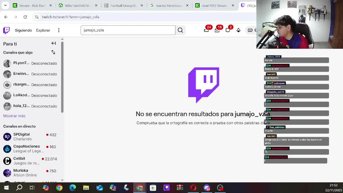Open Explorar in Twitch navigation
Screen dimensions: 343x193
tap(43, 30)
